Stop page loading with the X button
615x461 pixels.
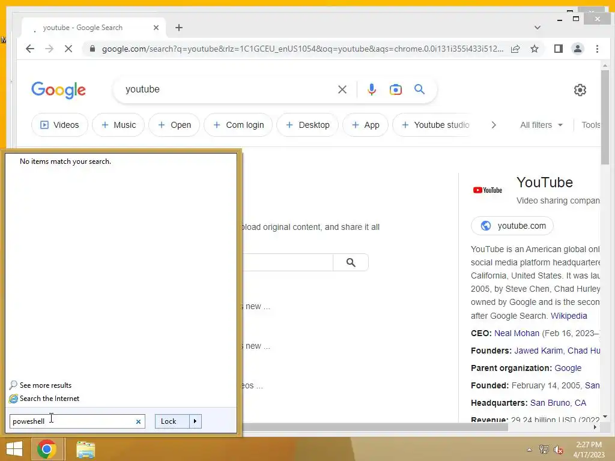pyautogui.click(x=68, y=49)
